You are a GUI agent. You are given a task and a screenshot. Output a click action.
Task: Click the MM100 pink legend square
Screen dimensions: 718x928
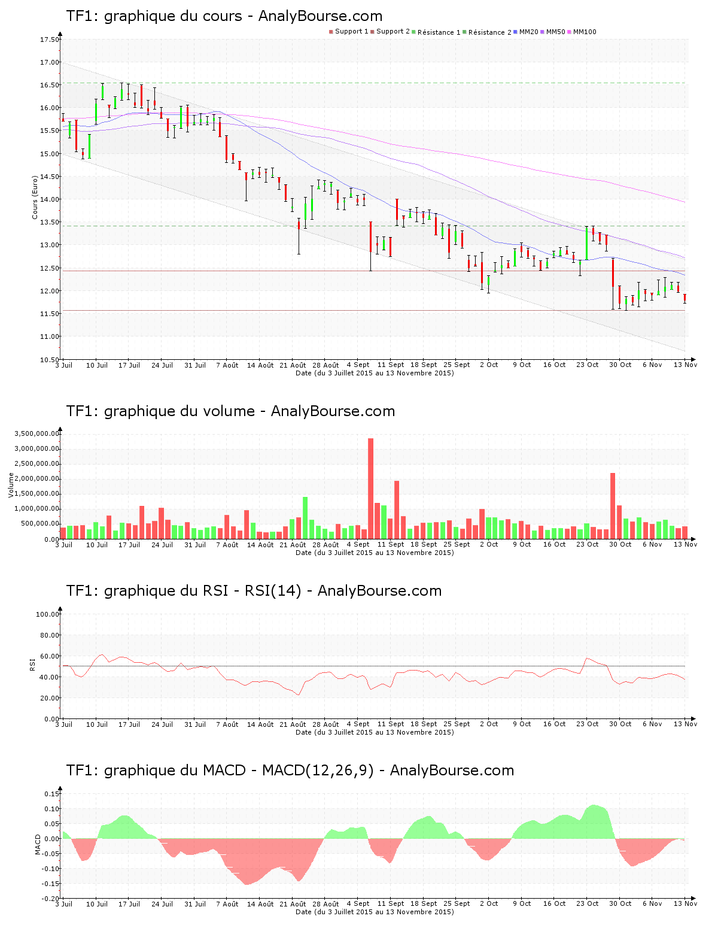click(x=569, y=32)
